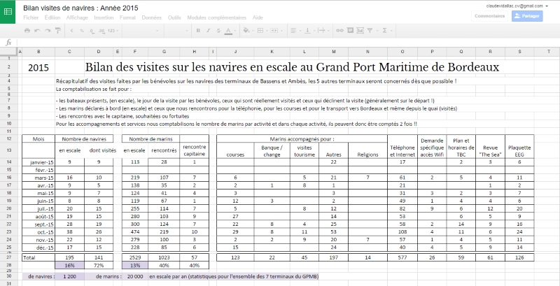Open the Données menu

tap(152, 17)
